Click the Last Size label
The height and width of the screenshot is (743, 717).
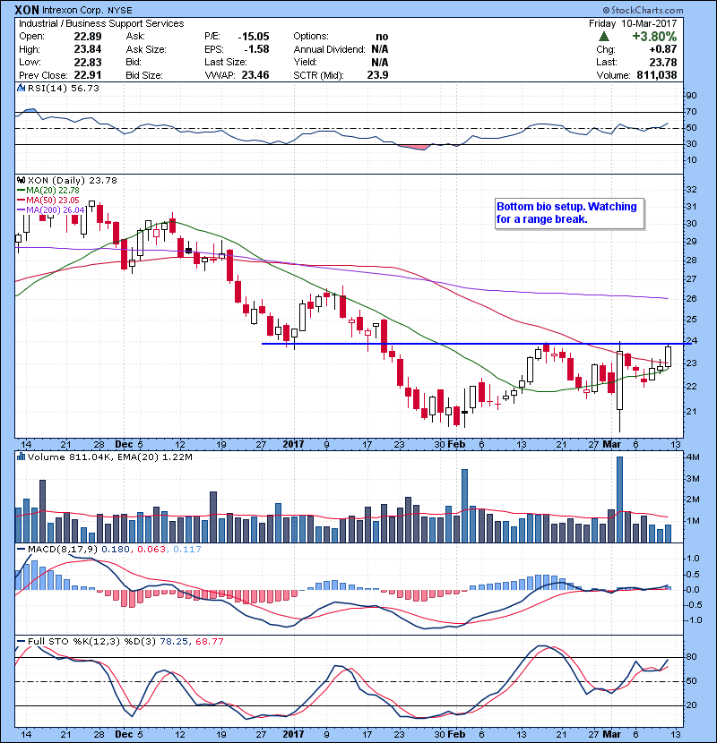tap(225, 62)
